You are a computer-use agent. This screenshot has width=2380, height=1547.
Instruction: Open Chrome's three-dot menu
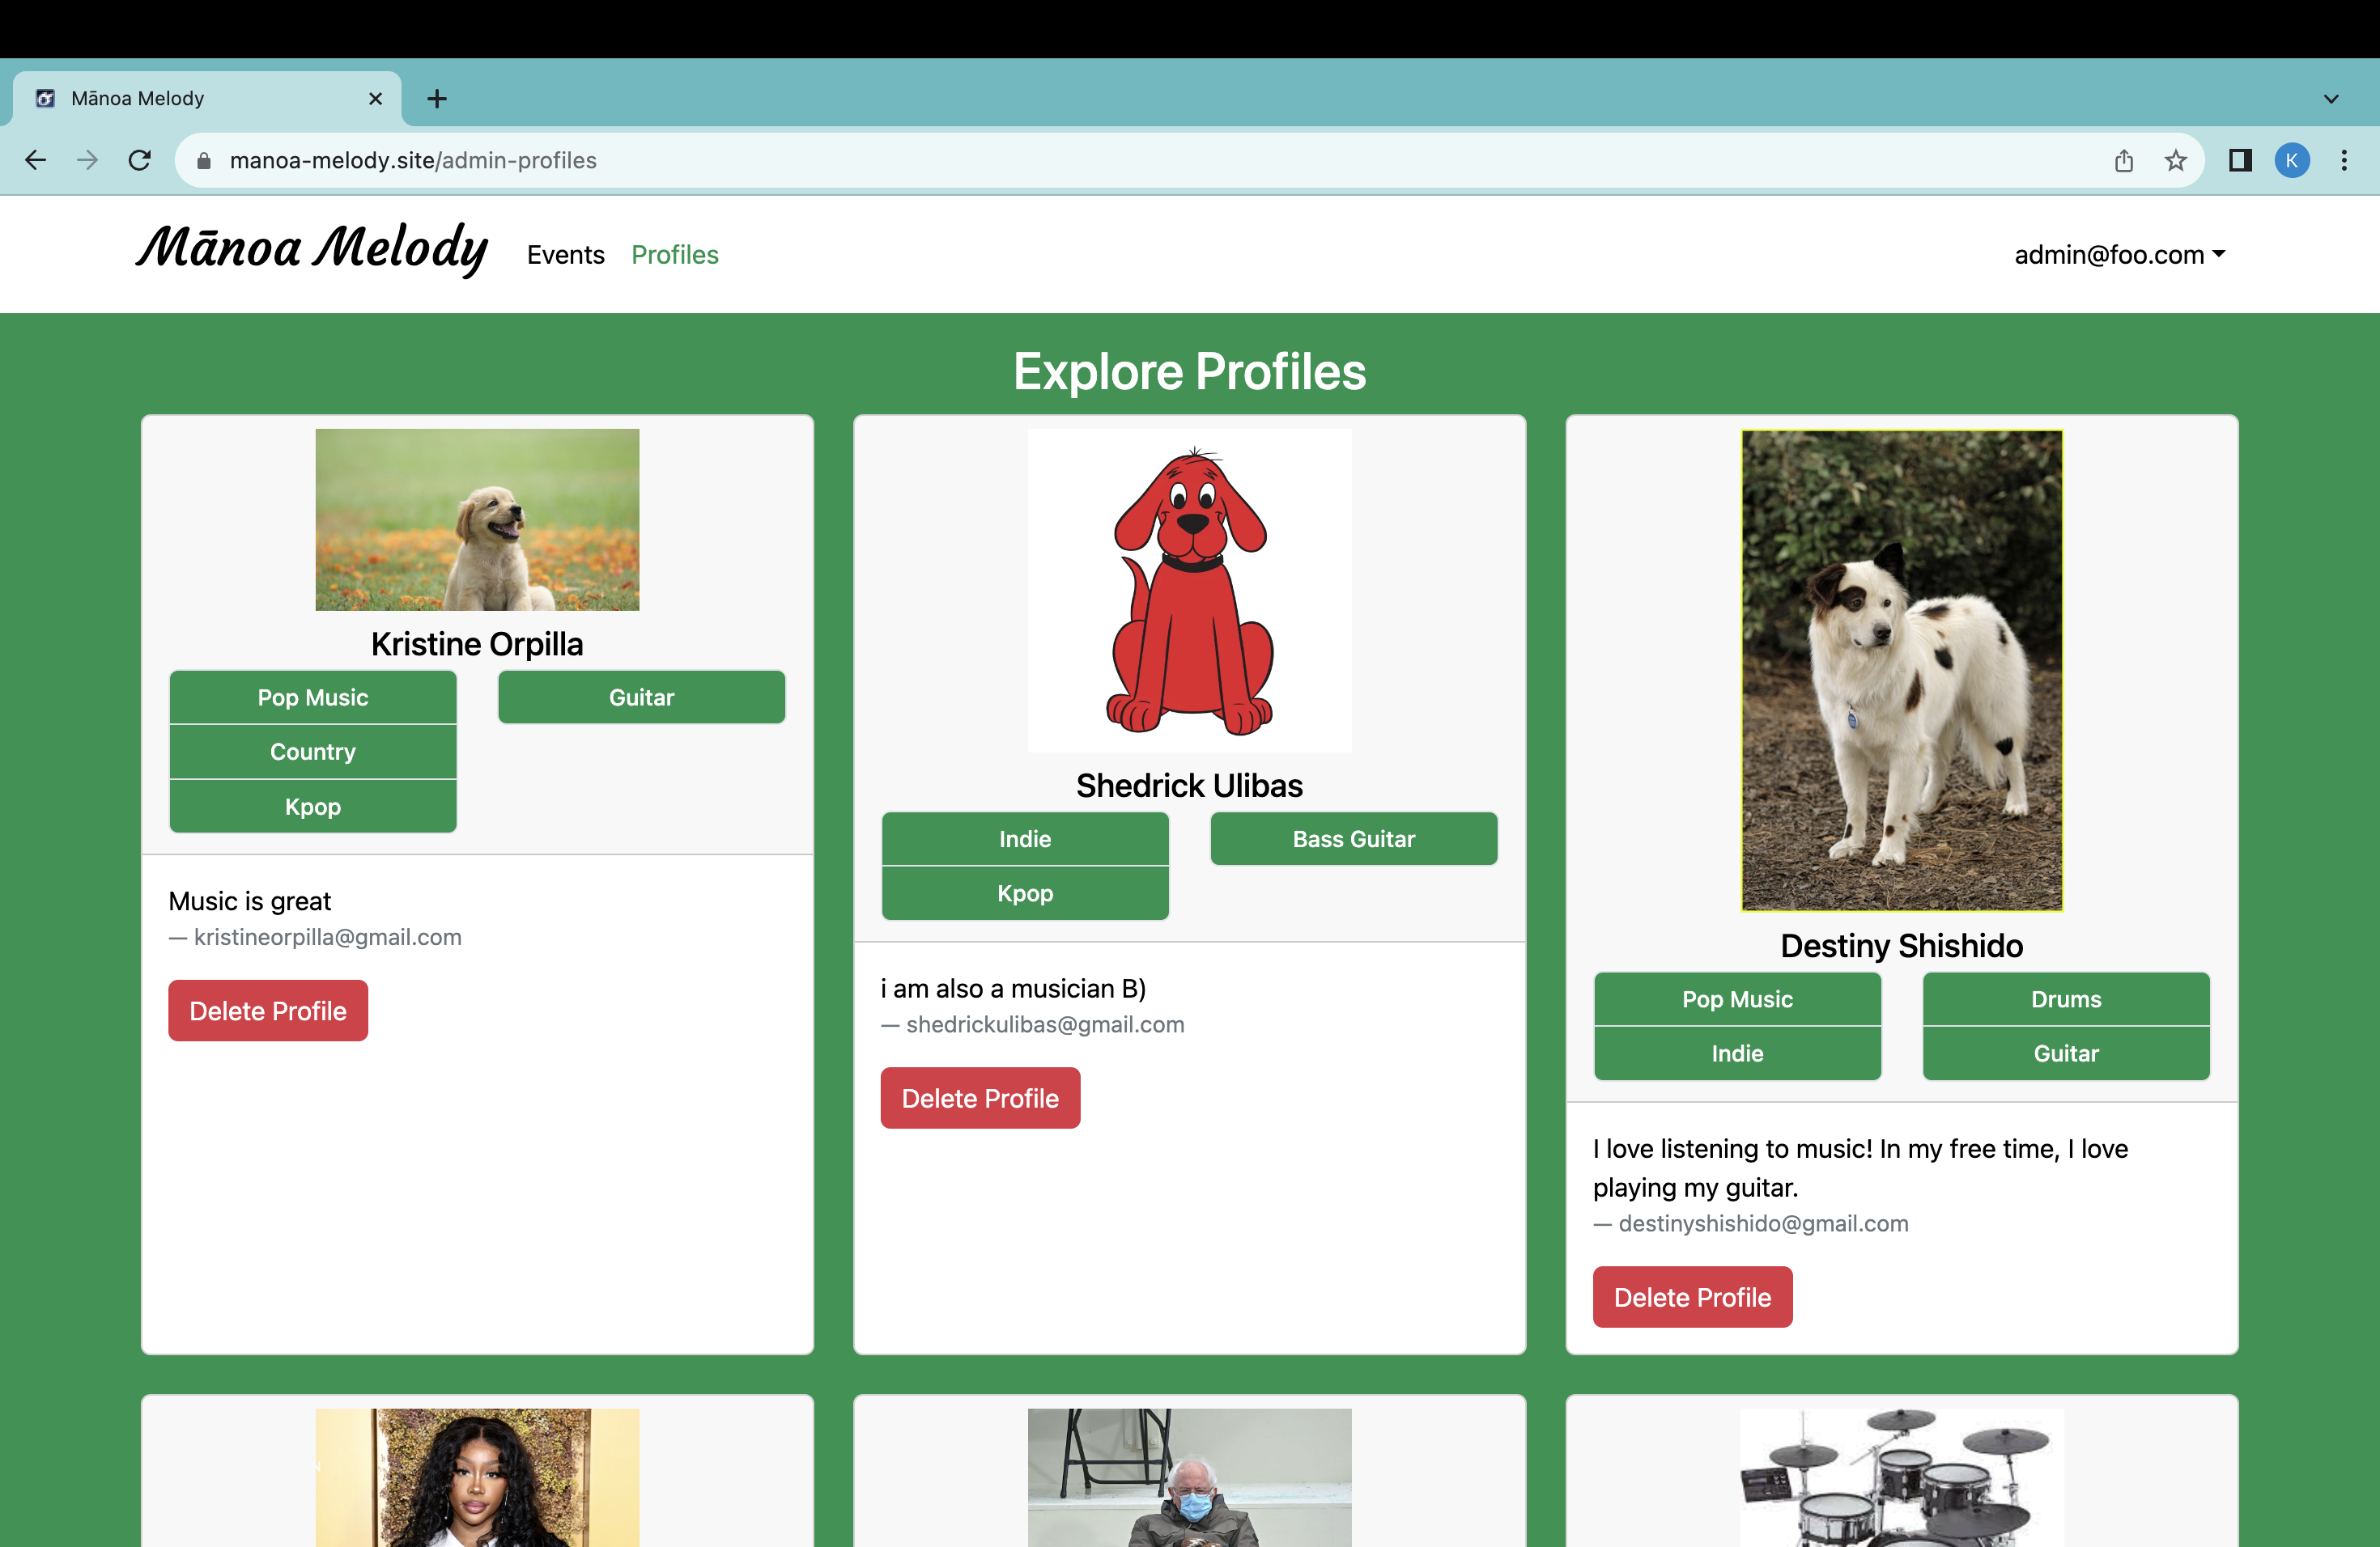click(x=2344, y=160)
